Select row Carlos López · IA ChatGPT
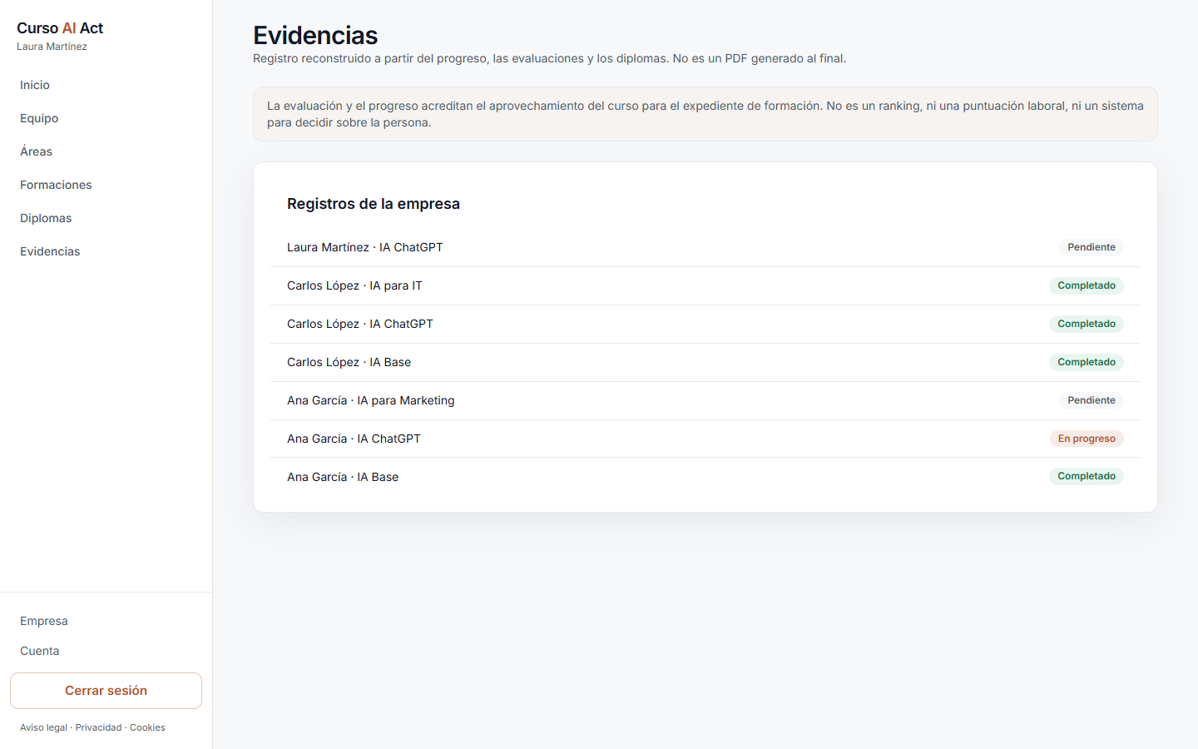The width and height of the screenshot is (1198, 749). [705, 324]
